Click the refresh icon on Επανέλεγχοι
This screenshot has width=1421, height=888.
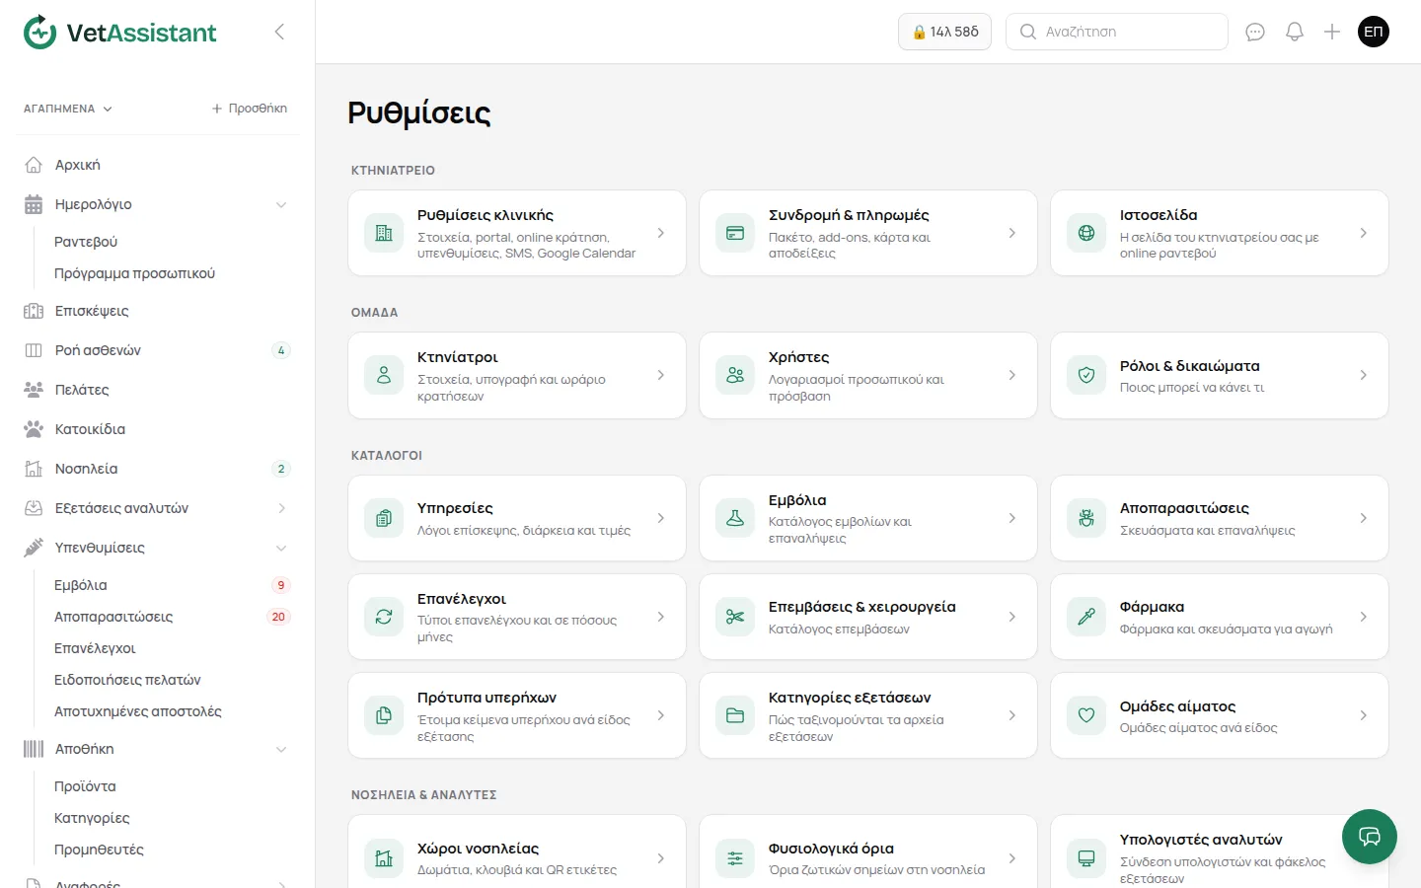click(x=384, y=617)
